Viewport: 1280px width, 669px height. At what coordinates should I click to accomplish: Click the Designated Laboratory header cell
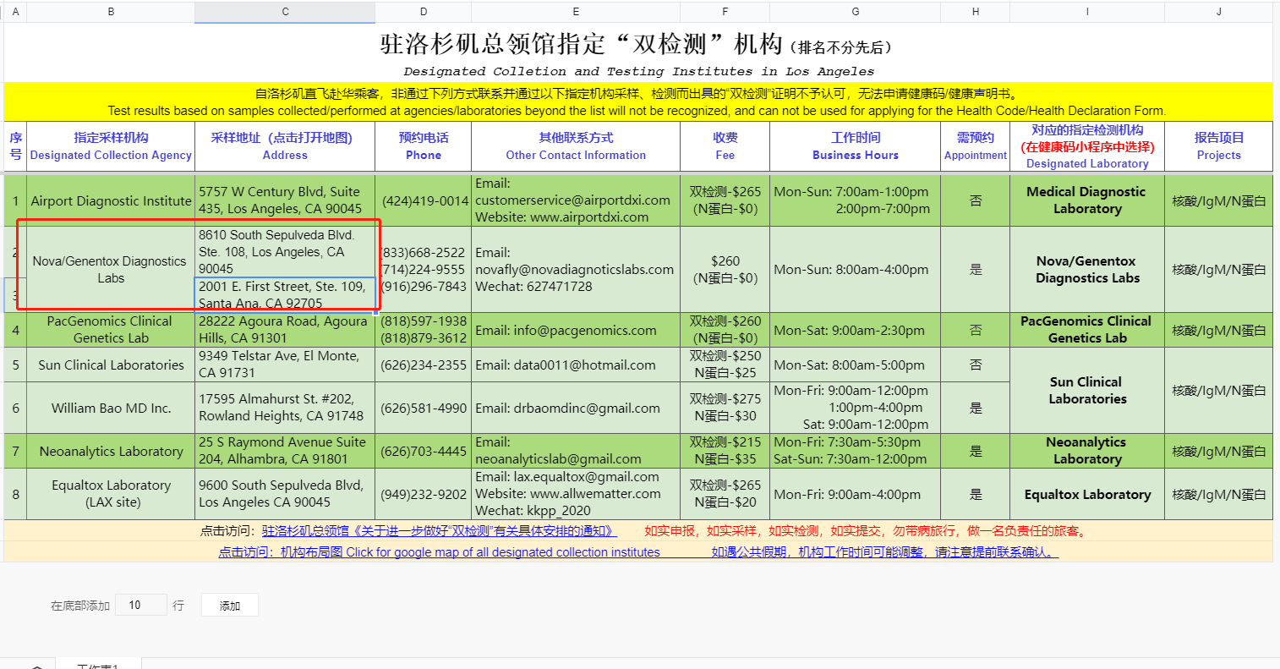click(1087, 146)
